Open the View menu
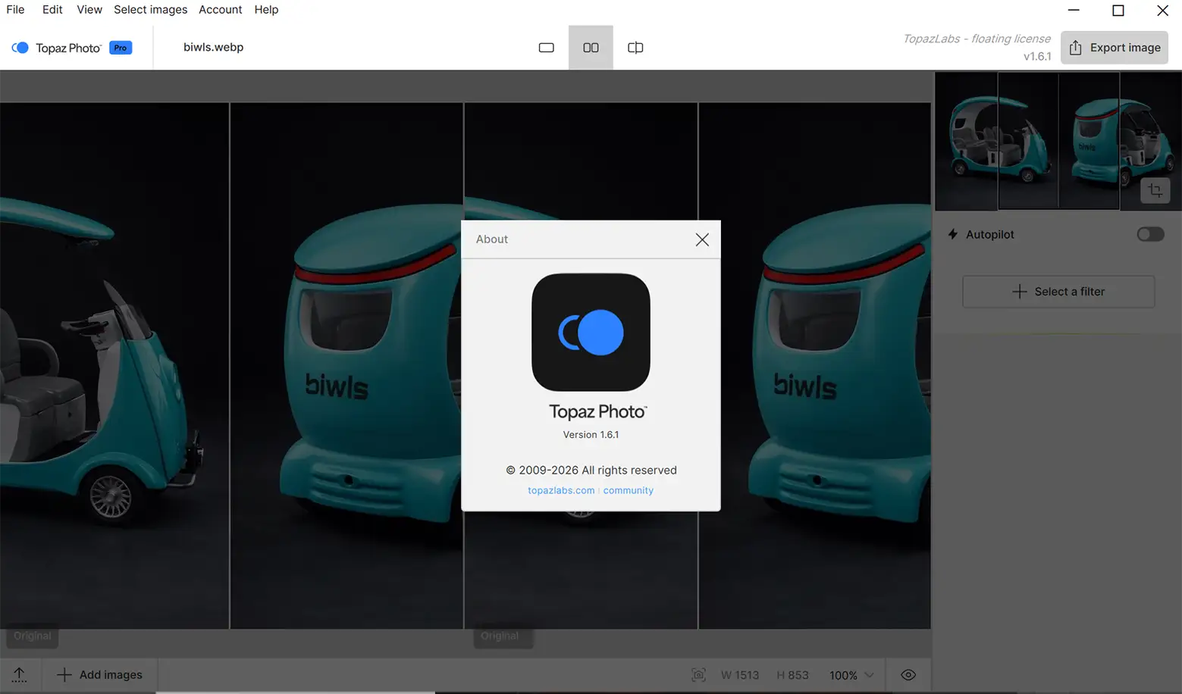1182x694 pixels. [89, 10]
